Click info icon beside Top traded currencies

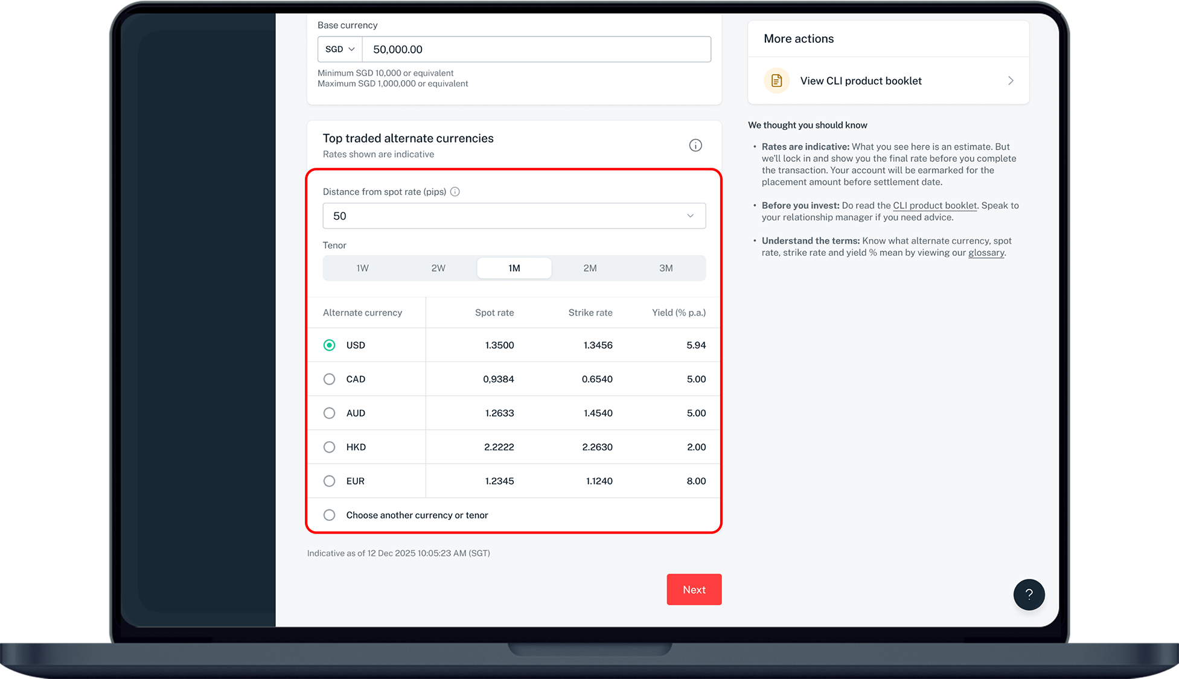(x=695, y=145)
